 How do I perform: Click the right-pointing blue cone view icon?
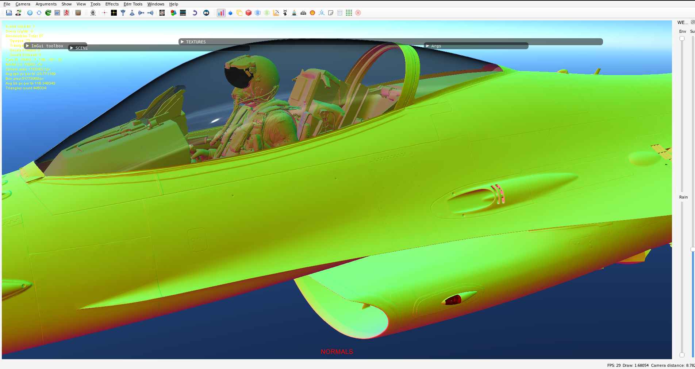pyautogui.click(x=141, y=13)
